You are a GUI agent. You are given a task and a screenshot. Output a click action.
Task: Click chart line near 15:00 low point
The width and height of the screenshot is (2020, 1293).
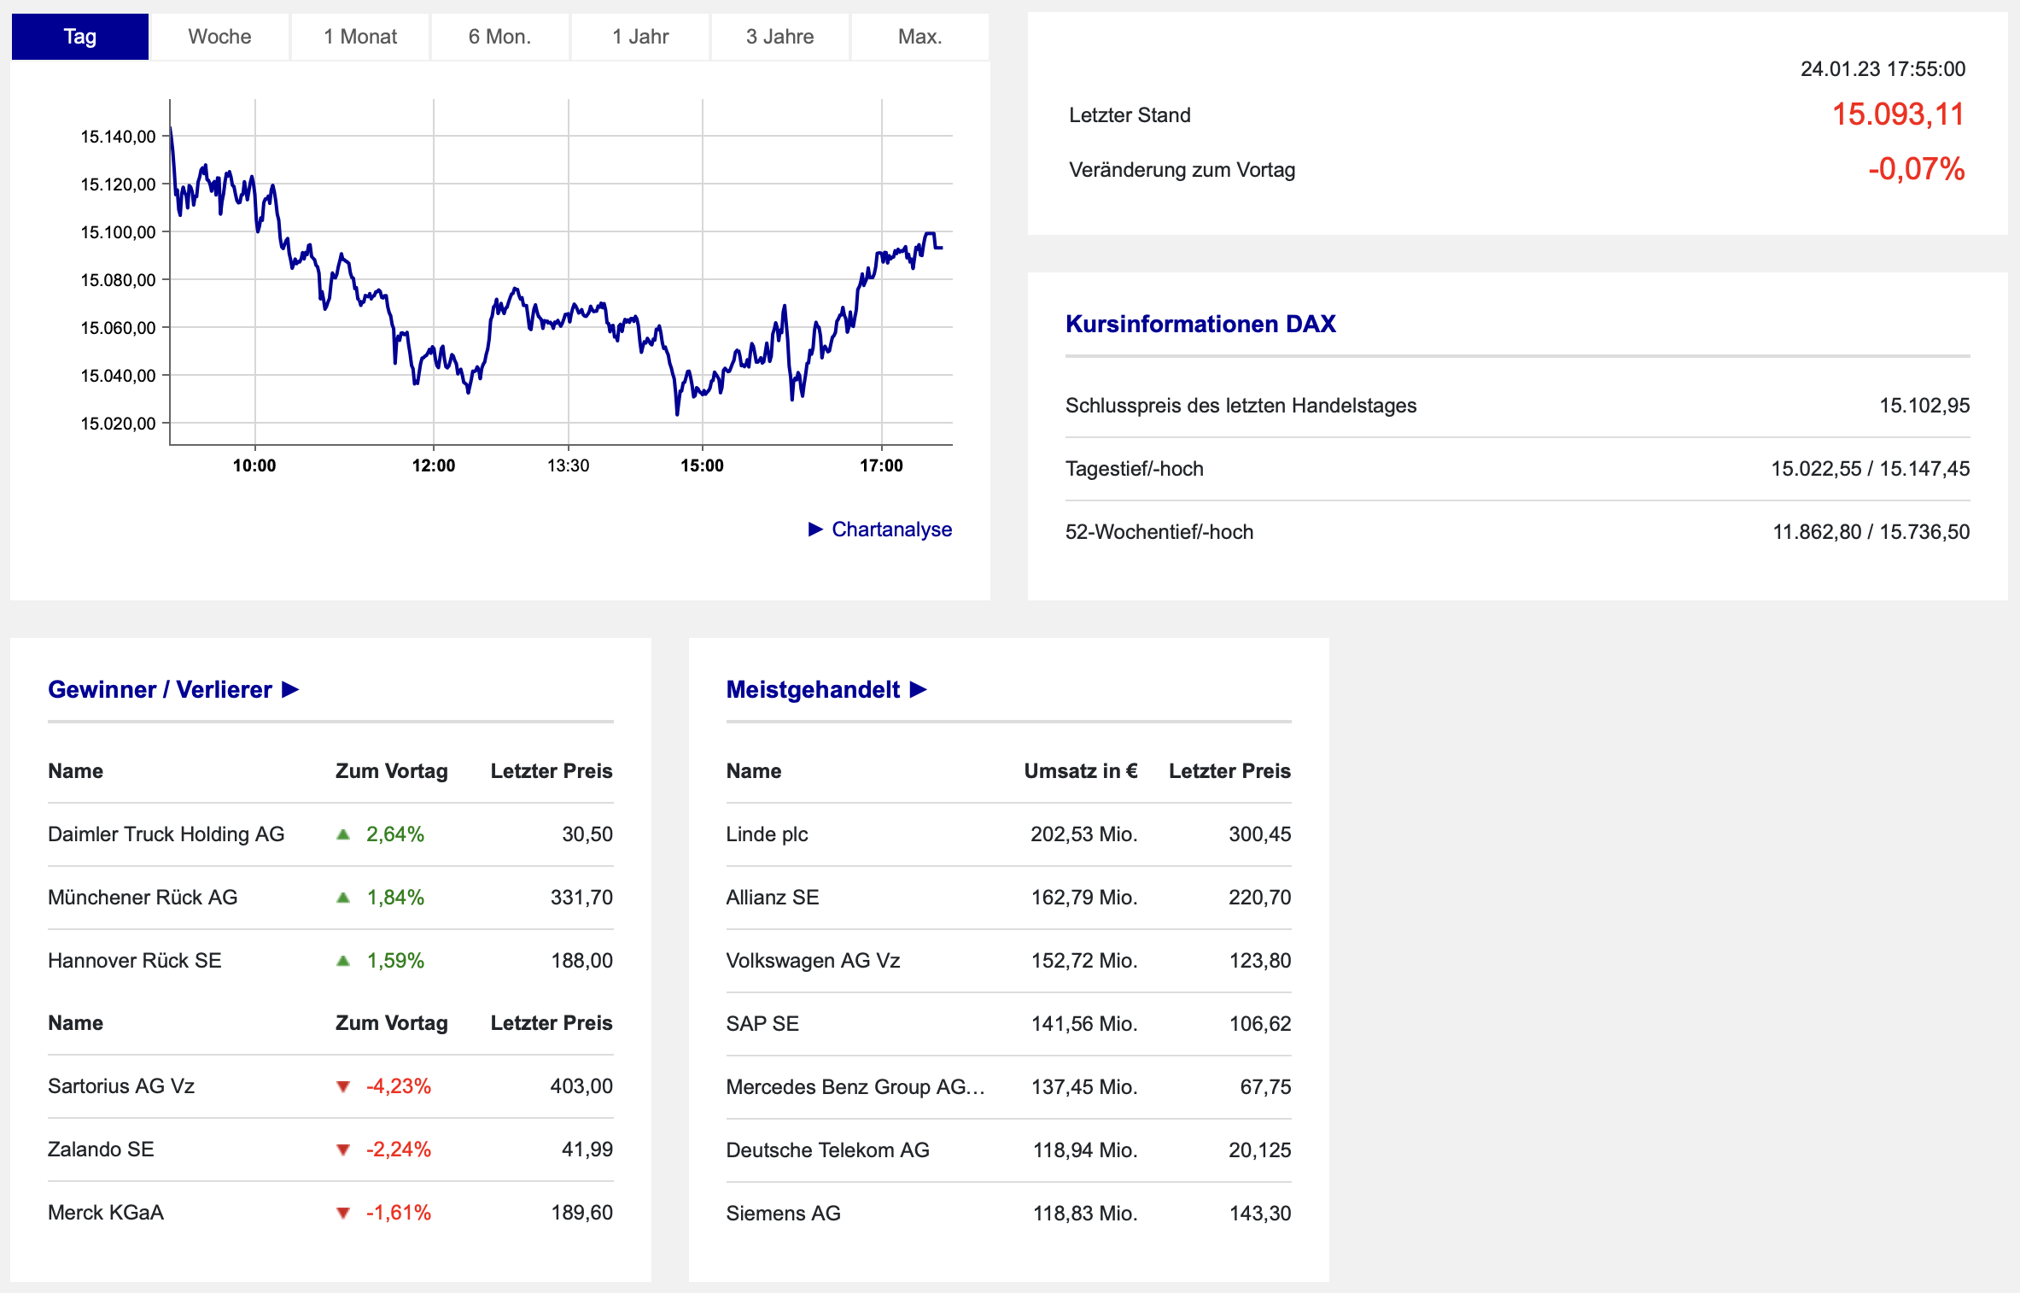(x=678, y=412)
